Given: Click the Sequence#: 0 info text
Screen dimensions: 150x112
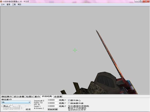Looking at the screenshot, I should (x=39, y=101).
